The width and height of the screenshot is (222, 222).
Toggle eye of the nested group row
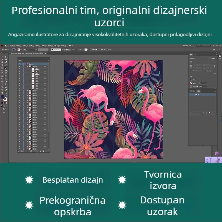click(19, 81)
